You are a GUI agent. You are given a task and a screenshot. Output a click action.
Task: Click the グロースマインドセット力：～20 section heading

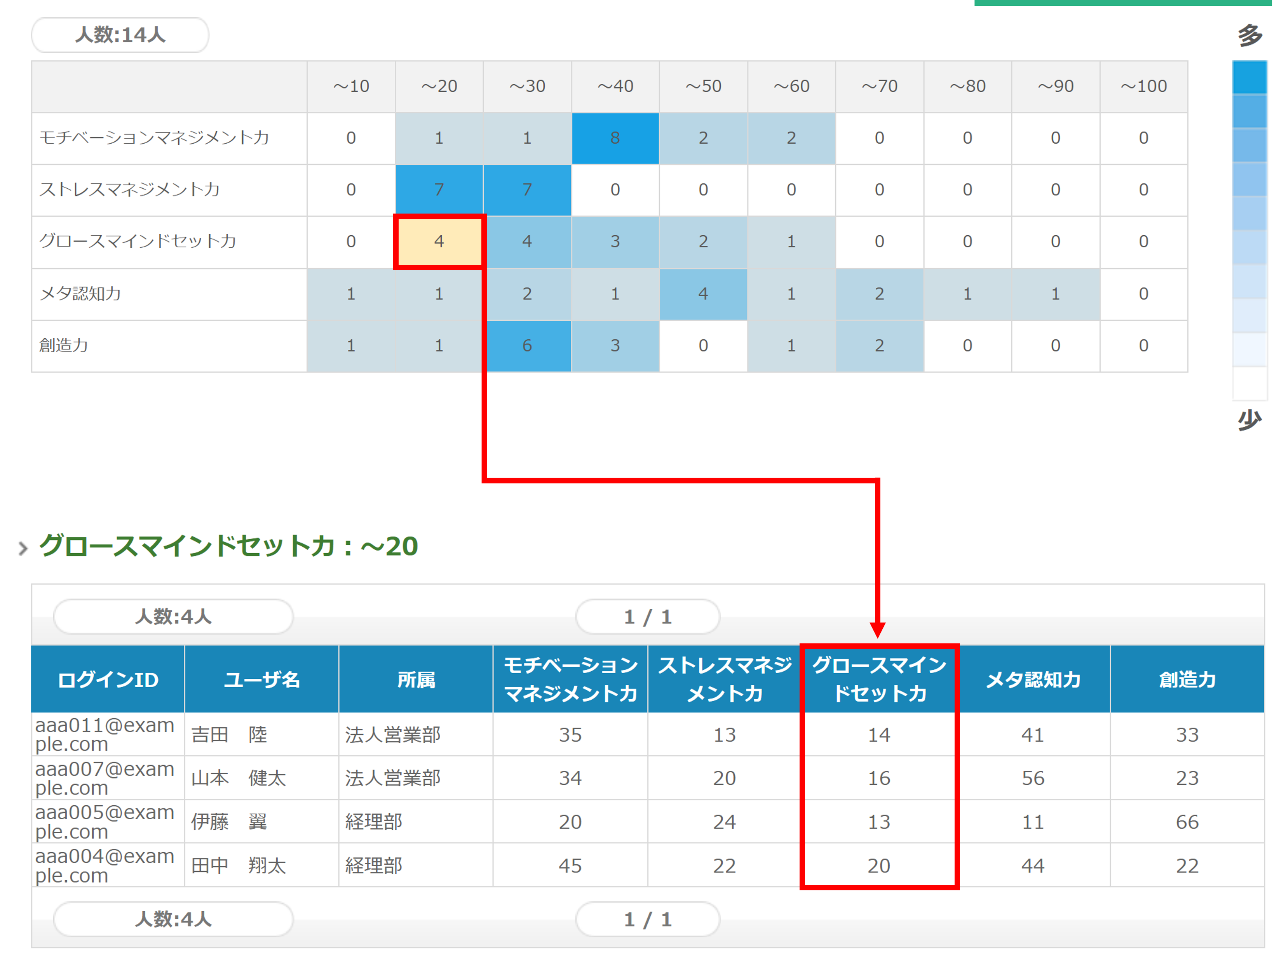point(228,546)
